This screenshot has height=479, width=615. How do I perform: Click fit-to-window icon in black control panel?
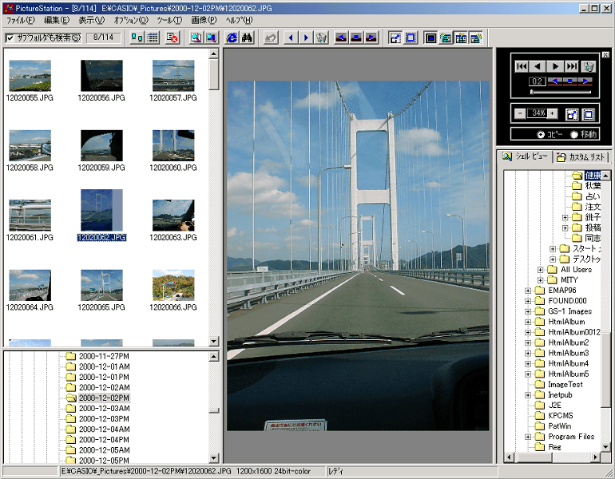click(572, 114)
